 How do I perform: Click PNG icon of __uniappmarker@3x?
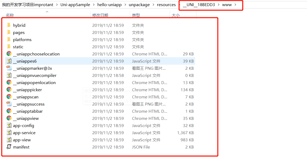9,68
